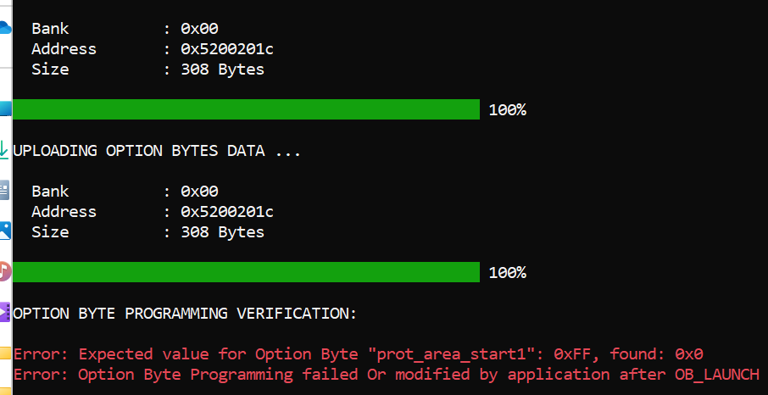Open the Videos icon in left sidebar
This screenshot has height=395, width=768.
(x=5, y=310)
